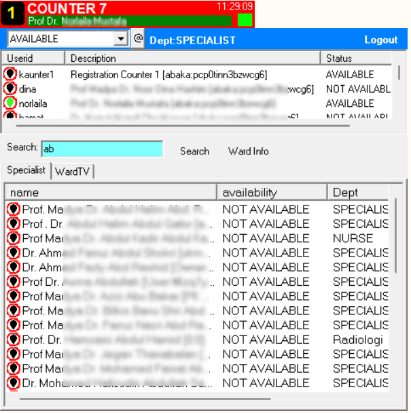Click the status icon of the first specialist row
411x413 pixels.
pyautogui.click(x=14, y=209)
